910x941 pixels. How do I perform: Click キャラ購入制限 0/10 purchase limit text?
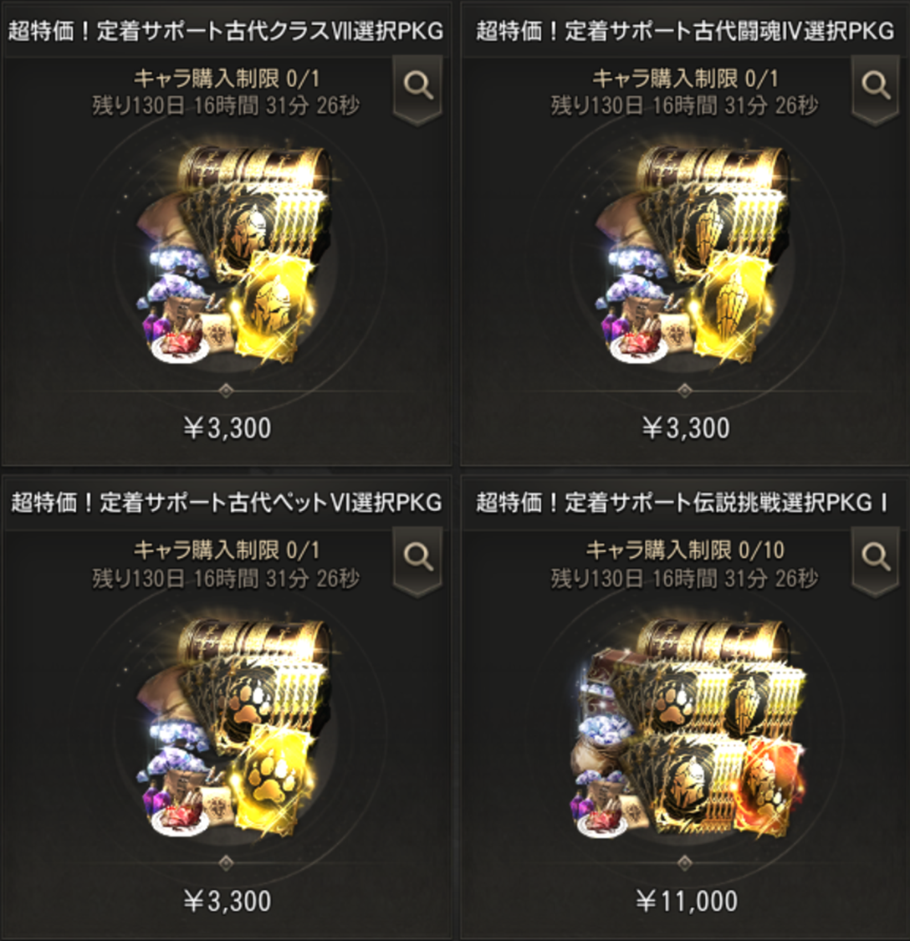(685, 550)
